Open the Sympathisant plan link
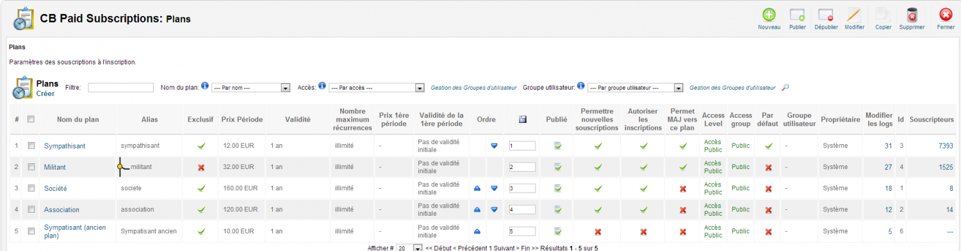 [65, 146]
